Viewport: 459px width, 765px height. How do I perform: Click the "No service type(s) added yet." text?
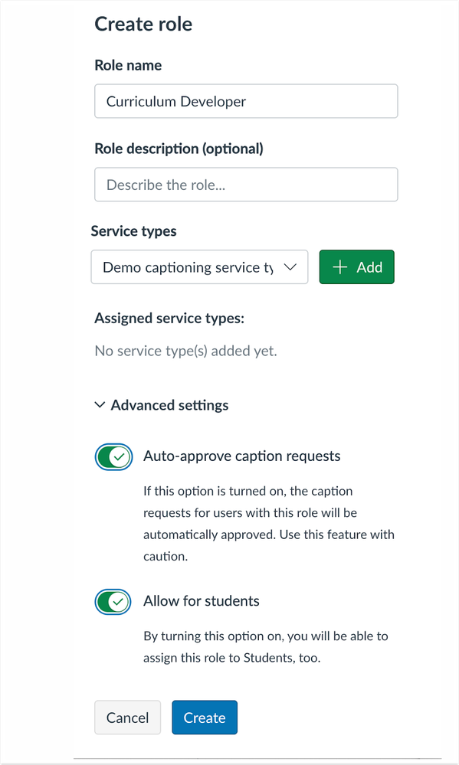click(x=185, y=351)
